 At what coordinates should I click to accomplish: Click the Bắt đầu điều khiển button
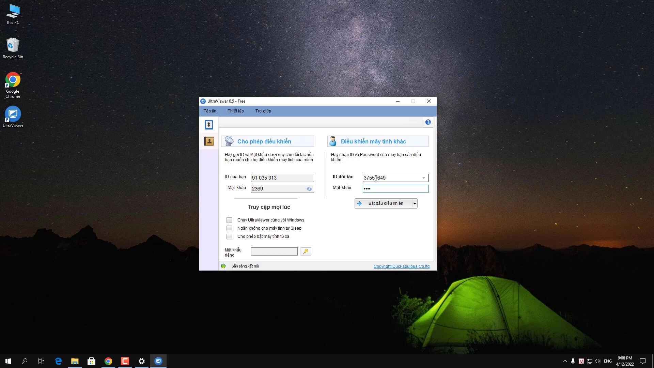(x=384, y=203)
